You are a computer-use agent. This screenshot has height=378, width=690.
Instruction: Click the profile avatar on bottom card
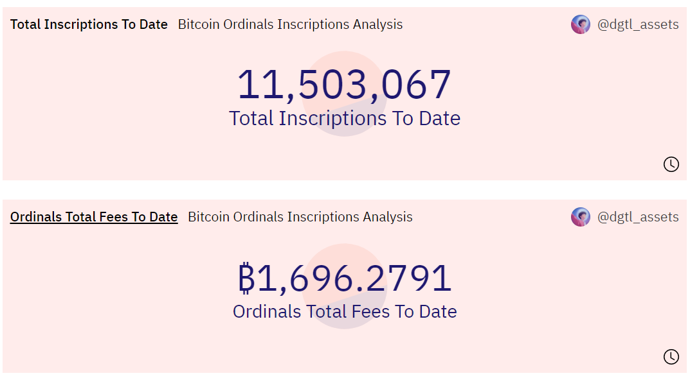580,217
